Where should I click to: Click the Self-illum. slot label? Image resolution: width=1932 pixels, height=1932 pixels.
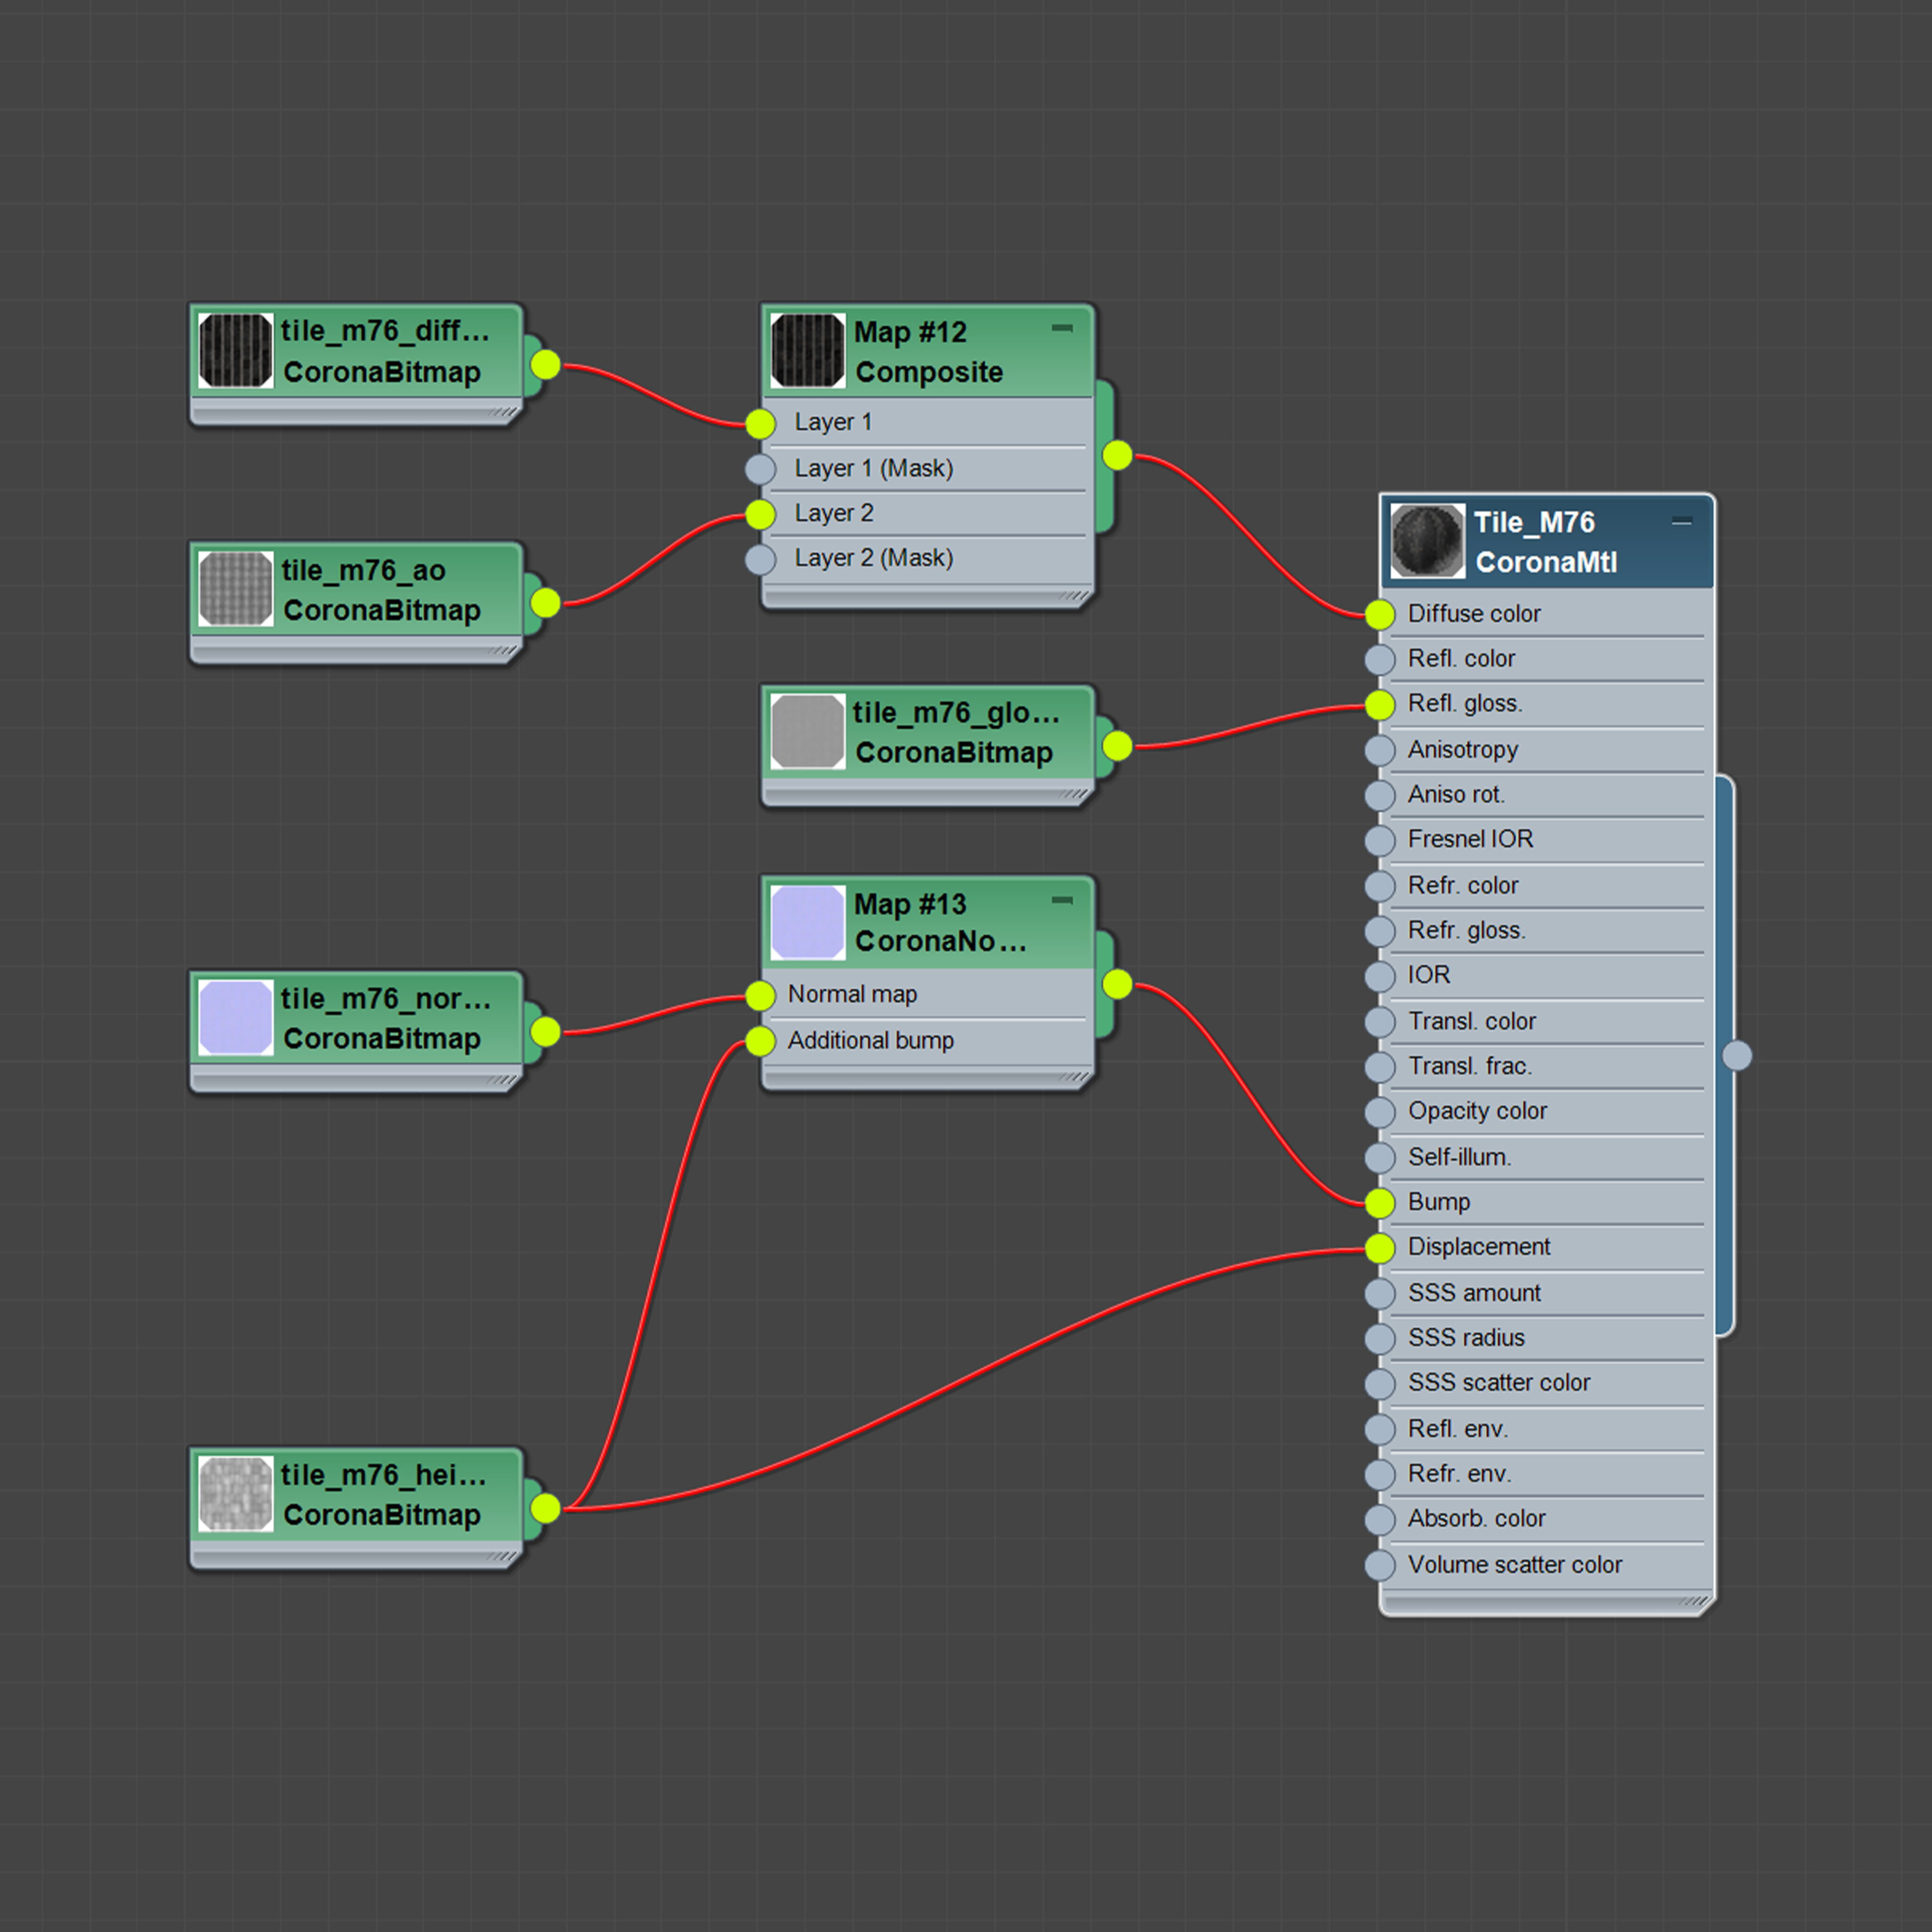click(x=1459, y=1157)
